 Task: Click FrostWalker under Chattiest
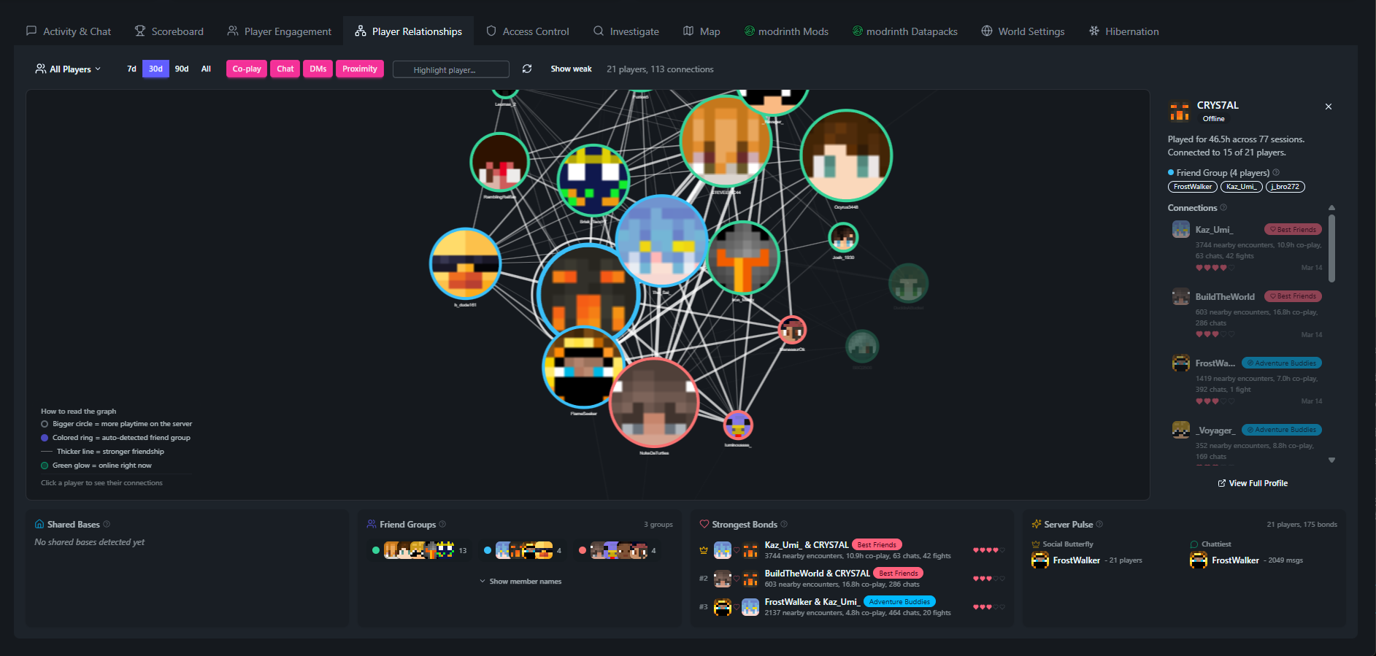1235,560
